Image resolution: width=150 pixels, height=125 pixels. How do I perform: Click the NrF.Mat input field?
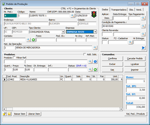pos(91,40)
